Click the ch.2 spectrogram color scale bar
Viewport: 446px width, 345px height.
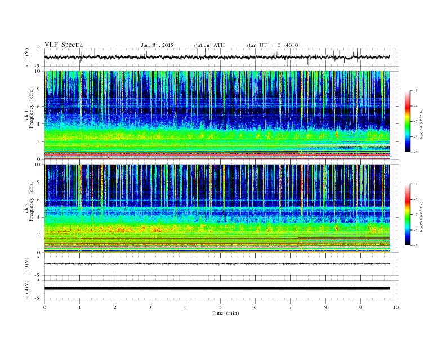[x=407, y=214]
